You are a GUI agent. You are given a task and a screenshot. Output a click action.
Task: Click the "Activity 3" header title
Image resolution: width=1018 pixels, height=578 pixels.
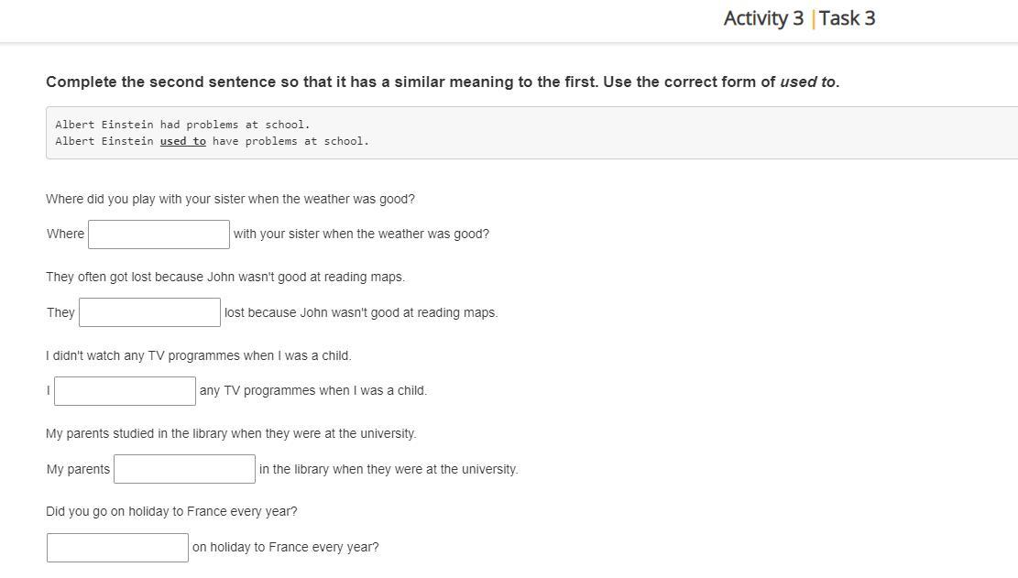763,18
